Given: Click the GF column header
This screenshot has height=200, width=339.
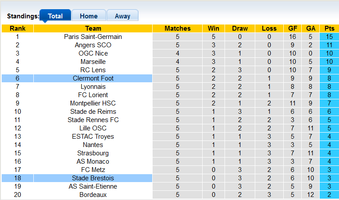Looking at the screenshot, I should click(x=293, y=28).
